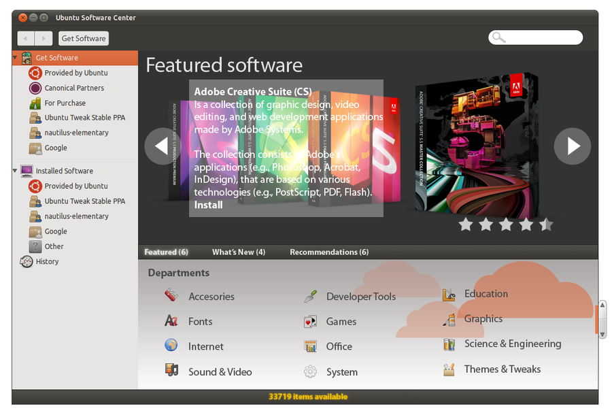Image resolution: width=612 pixels, height=415 pixels.
Task: Click inside the search input field
Action: pos(536,37)
